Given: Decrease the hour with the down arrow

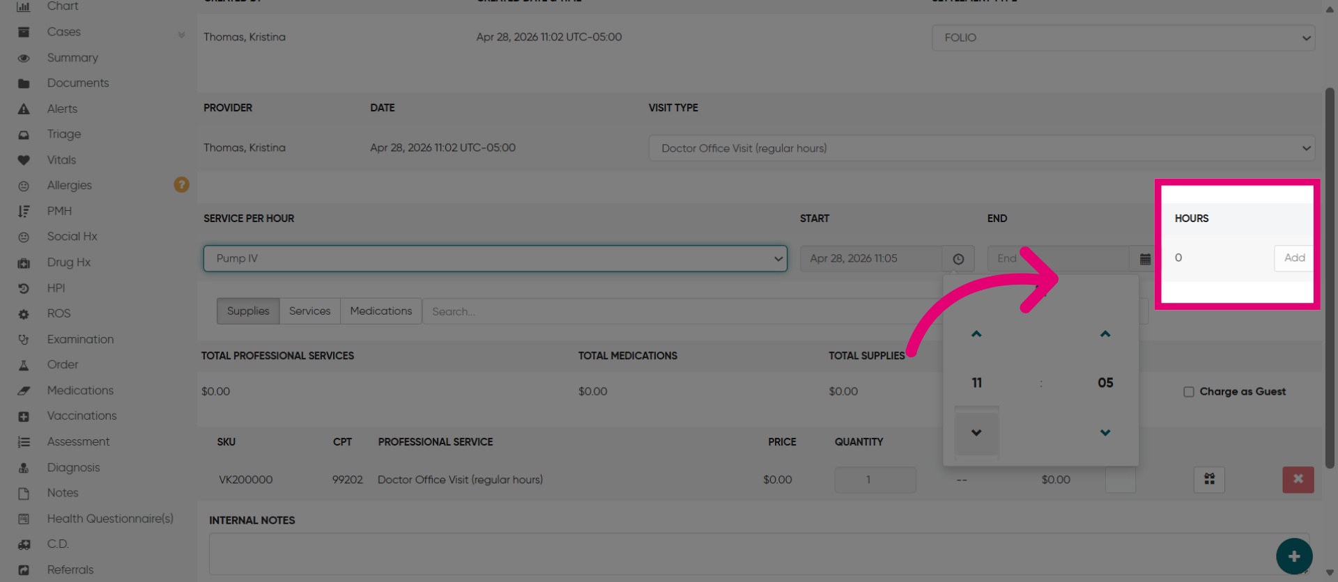Looking at the screenshot, I should pos(976,432).
